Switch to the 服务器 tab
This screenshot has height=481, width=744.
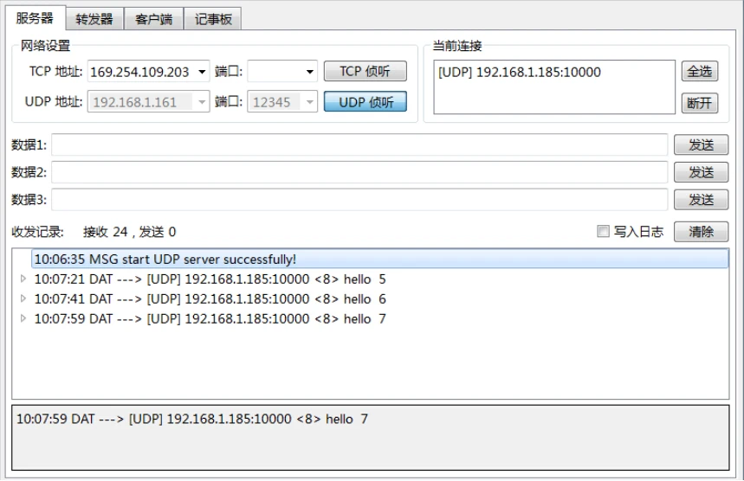tap(35, 18)
